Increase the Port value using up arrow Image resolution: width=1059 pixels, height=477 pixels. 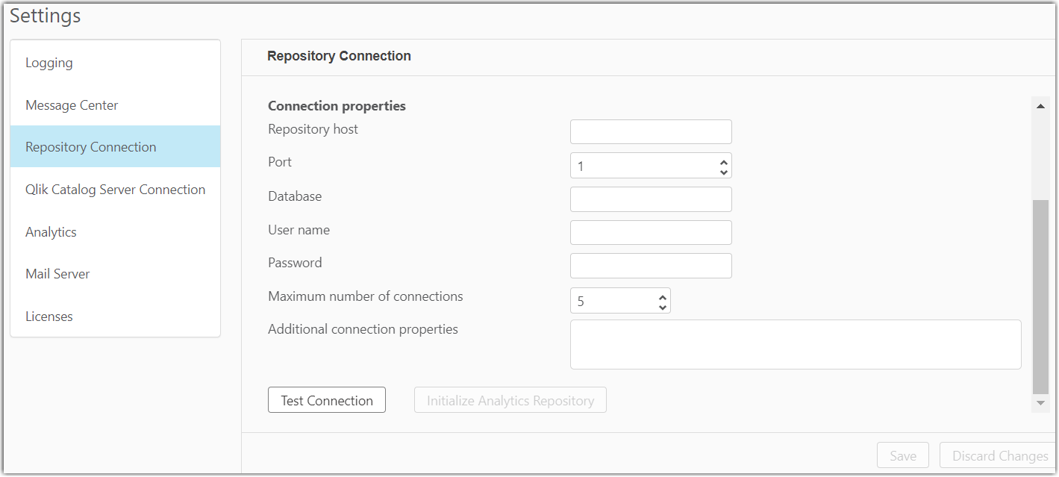(723, 160)
